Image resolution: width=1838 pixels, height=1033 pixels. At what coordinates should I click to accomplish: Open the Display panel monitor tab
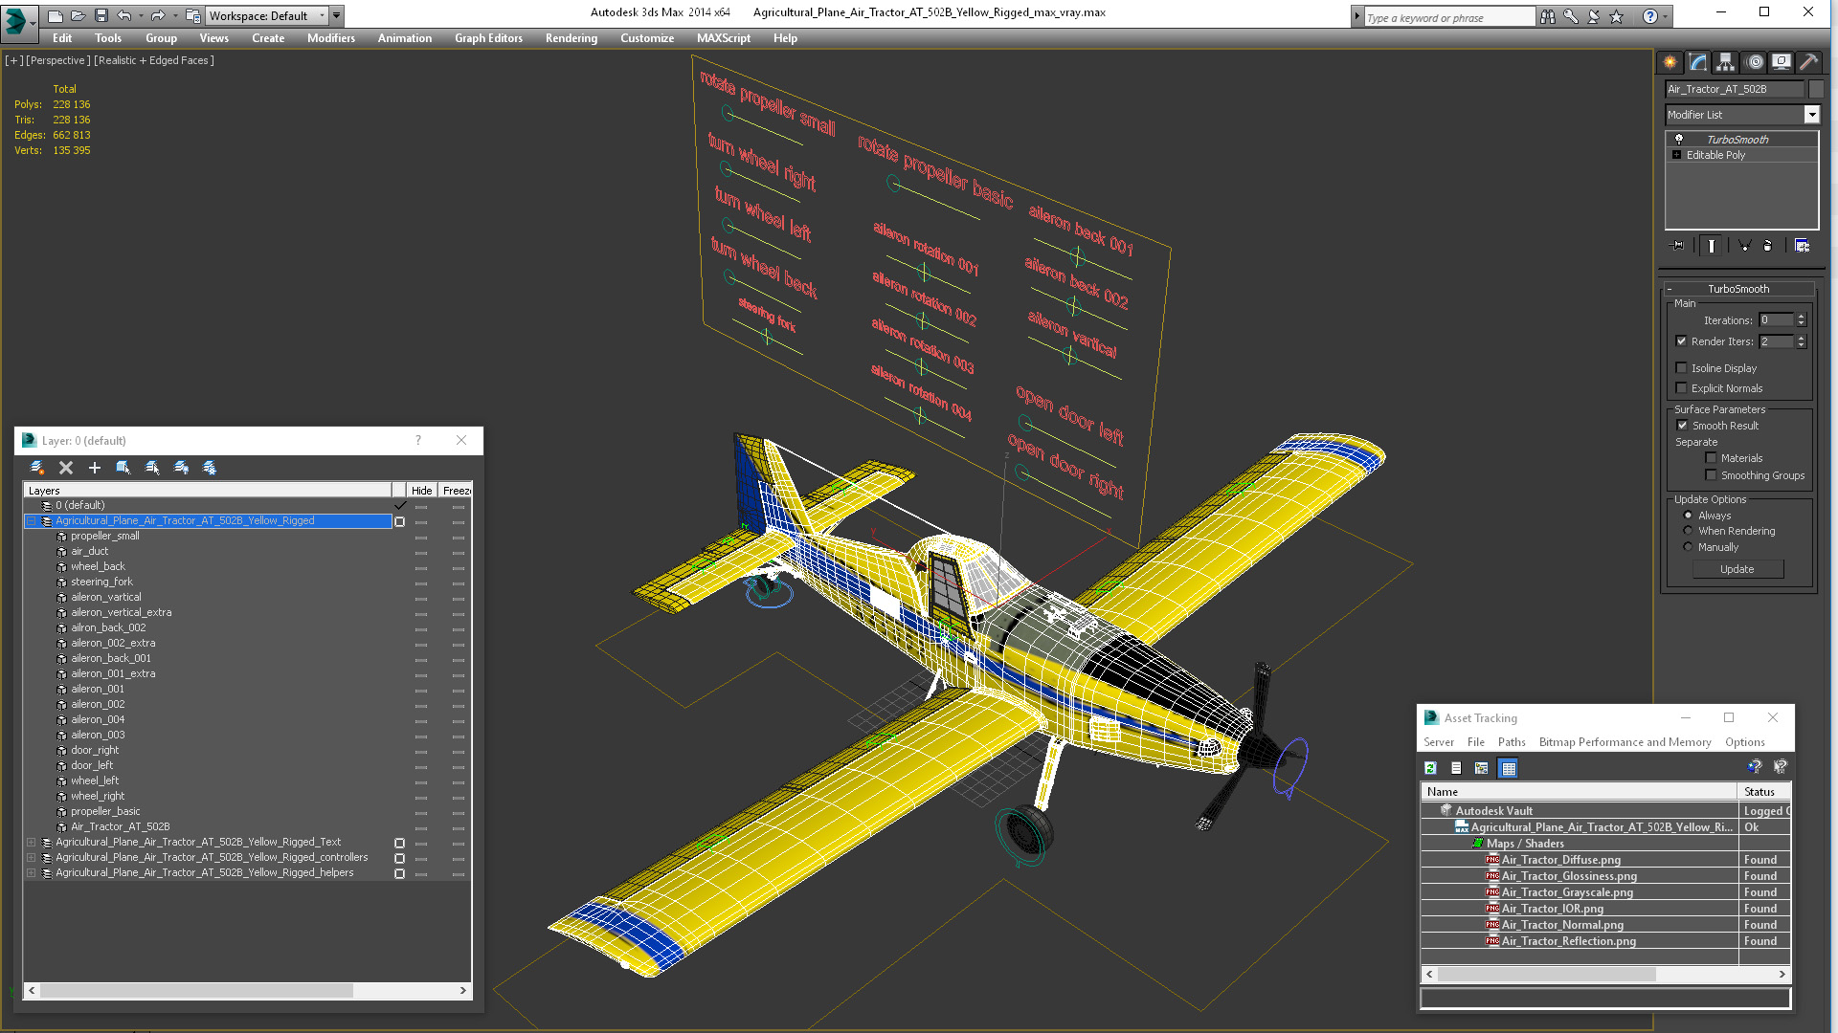tap(1782, 62)
